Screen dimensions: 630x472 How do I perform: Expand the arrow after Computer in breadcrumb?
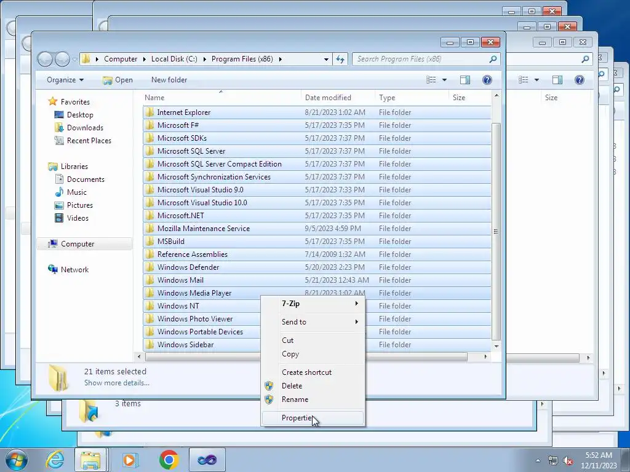coord(144,60)
